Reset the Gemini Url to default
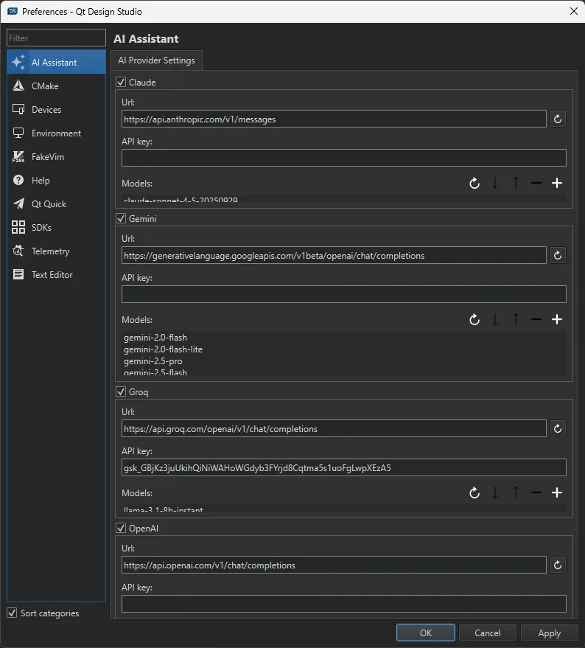 [557, 255]
